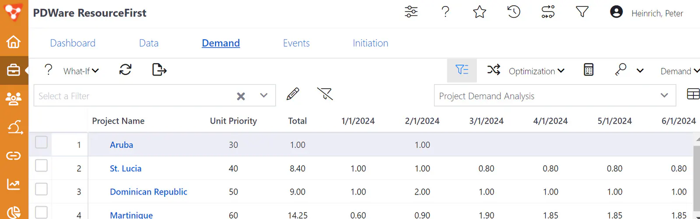Screen dimensions: 700x219
Task: Switch to the Dashboard tab
Action: pyautogui.click(x=73, y=43)
